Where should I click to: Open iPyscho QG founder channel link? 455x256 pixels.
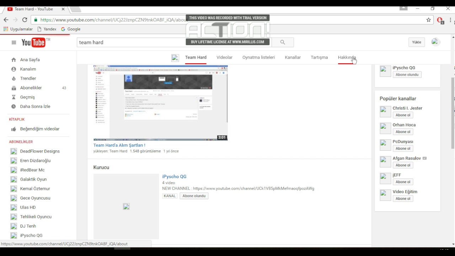(174, 176)
